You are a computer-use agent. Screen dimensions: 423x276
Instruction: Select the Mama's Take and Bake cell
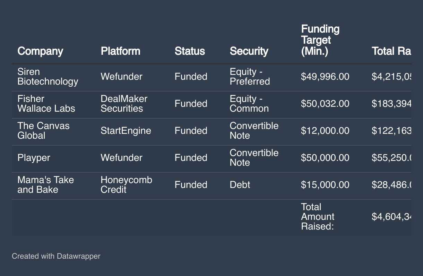click(45, 185)
